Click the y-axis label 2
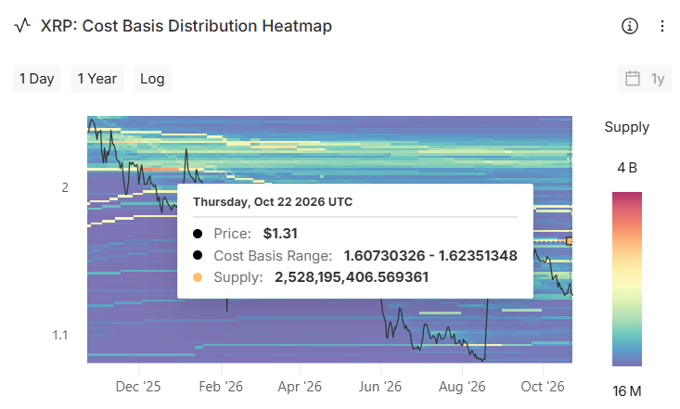 (x=65, y=187)
